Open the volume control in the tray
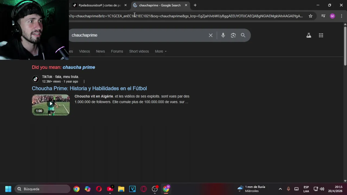This screenshot has height=195, width=347. click(x=322, y=189)
